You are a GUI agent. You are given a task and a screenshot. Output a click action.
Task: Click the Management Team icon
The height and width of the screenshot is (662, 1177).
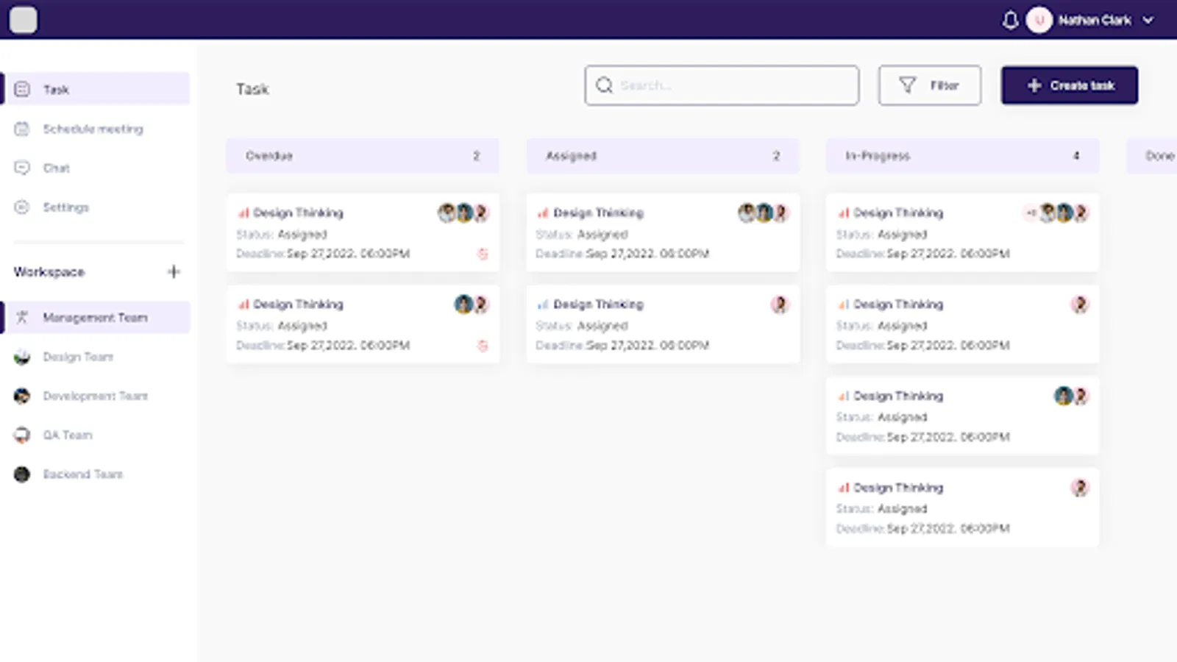pyautogui.click(x=22, y=317)
